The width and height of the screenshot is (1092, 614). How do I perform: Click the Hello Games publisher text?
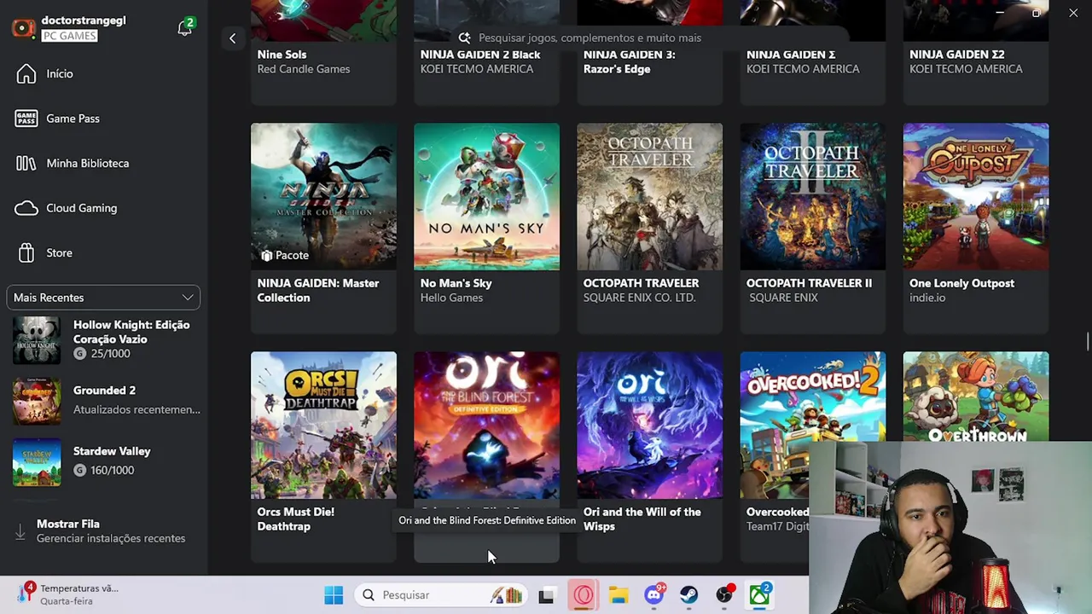tap(451, 298)
